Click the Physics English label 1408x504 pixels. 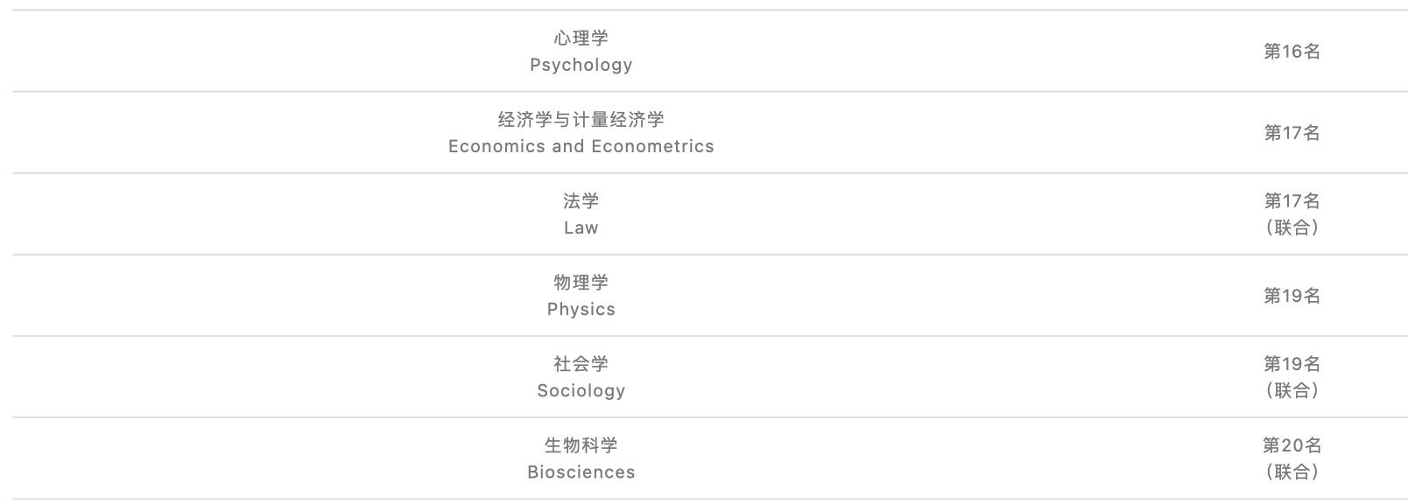coord(581,309)
